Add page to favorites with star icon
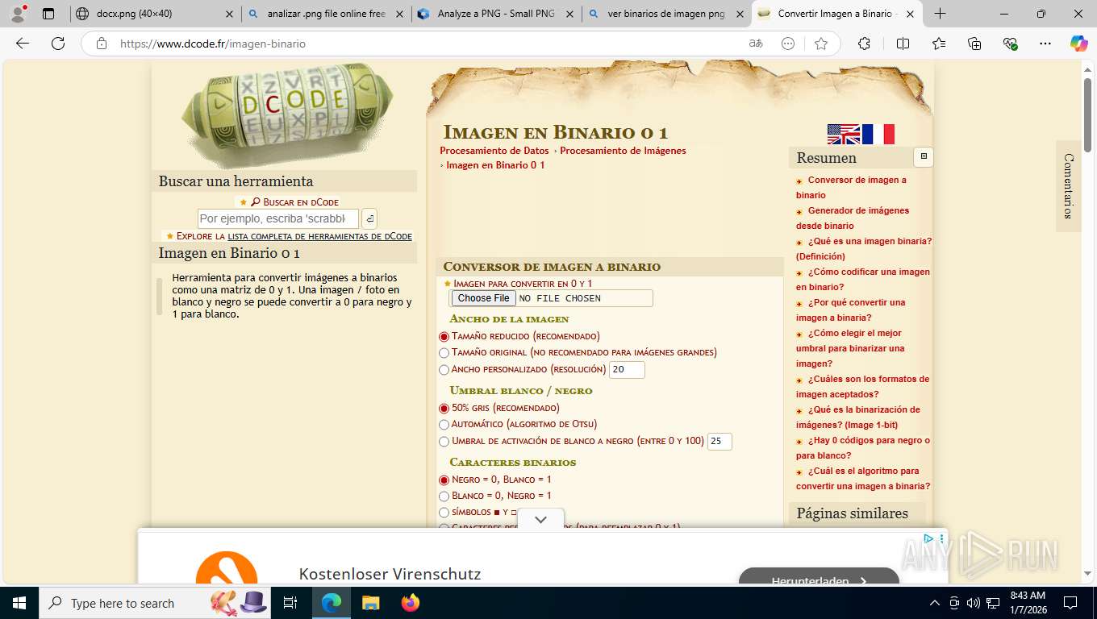 click(821, 44)
